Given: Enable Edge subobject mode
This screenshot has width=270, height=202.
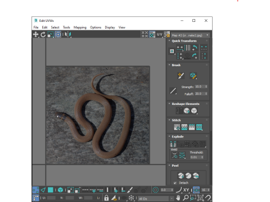Looking at the screenshot, I should (43, 190).
